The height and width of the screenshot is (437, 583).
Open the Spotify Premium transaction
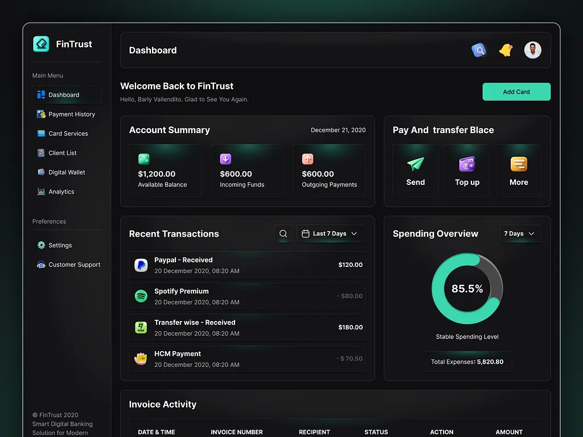247,296
